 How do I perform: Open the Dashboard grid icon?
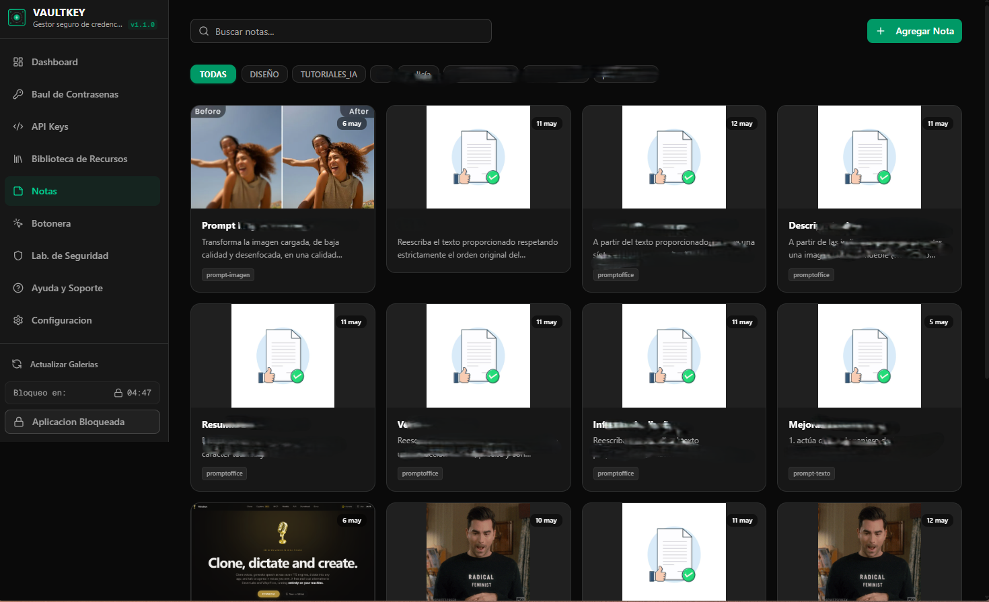18,62
